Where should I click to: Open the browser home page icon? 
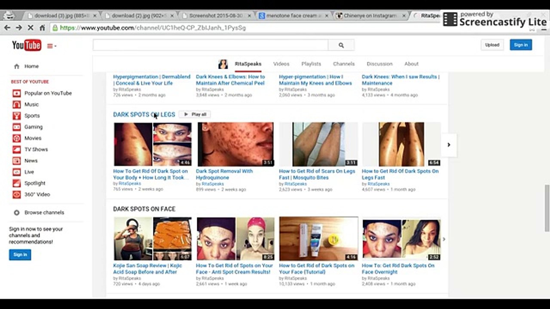[x=42, y=27]
